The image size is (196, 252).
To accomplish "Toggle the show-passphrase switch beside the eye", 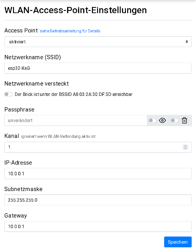I will point(152,120).
